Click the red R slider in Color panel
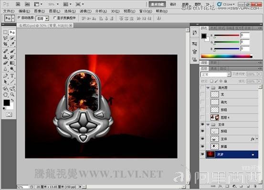 (226, 35)
